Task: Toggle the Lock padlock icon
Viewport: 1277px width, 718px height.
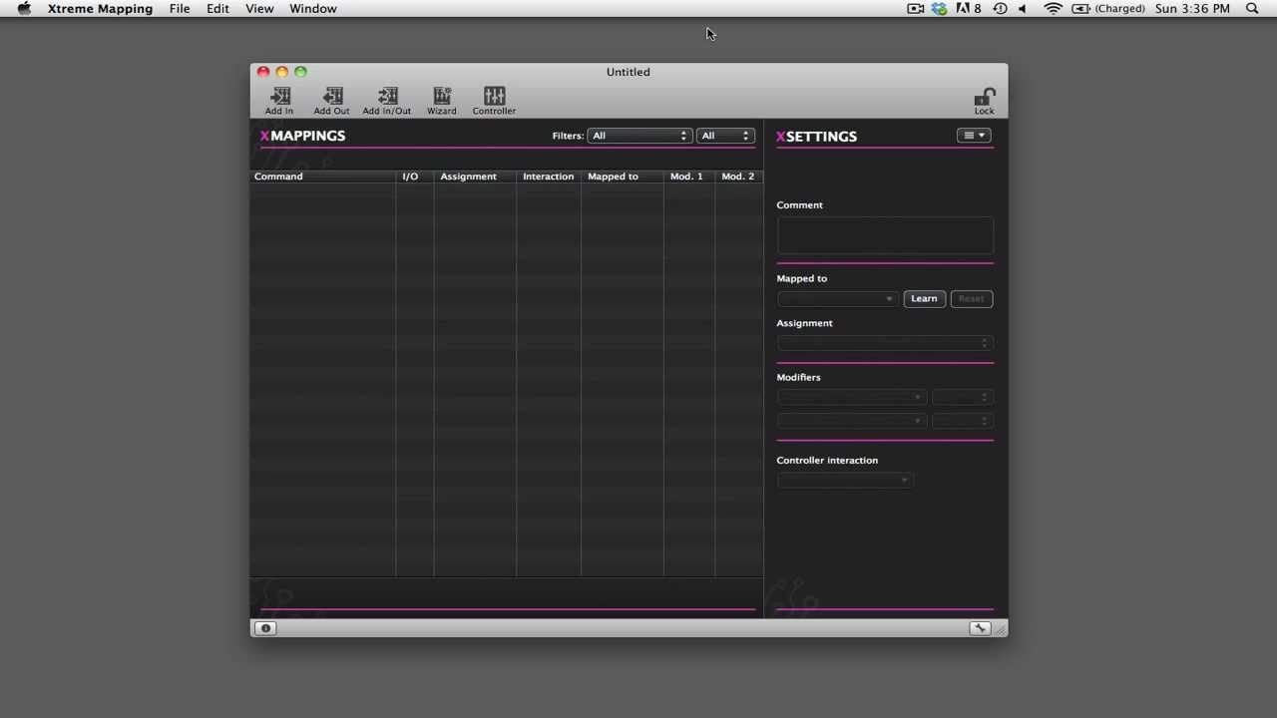Action: (984, 98)
